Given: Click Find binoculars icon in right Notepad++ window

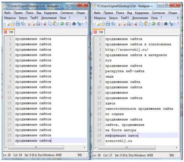Looking at the screenshot, I should [x=166, y=24].
